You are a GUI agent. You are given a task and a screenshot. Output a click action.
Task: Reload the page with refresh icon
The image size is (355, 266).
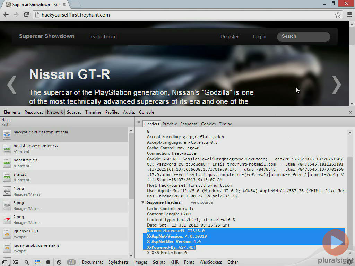(x=26, y=15)
